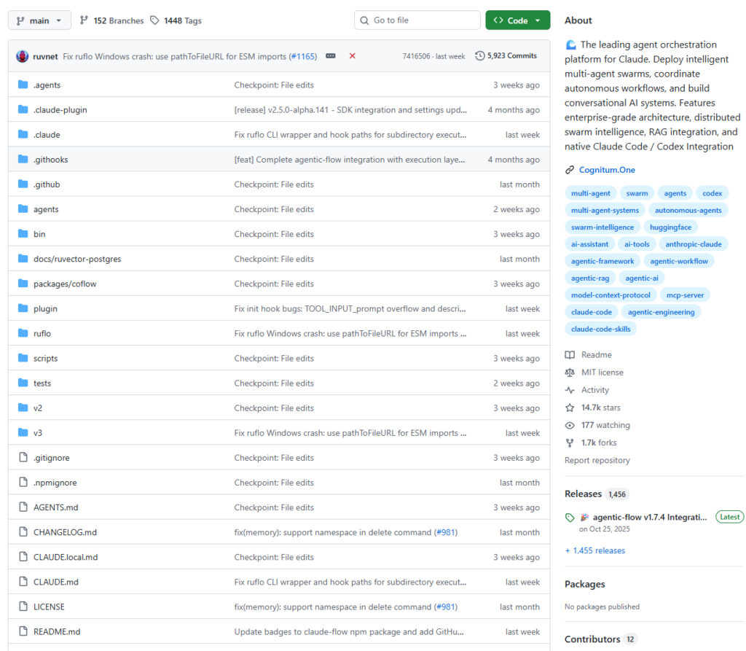
Task: Click the ruvnet avatar image
Action: (23, 56)
